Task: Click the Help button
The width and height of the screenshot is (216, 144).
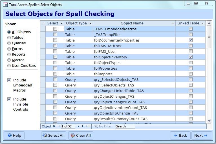Action: (14, 136)
